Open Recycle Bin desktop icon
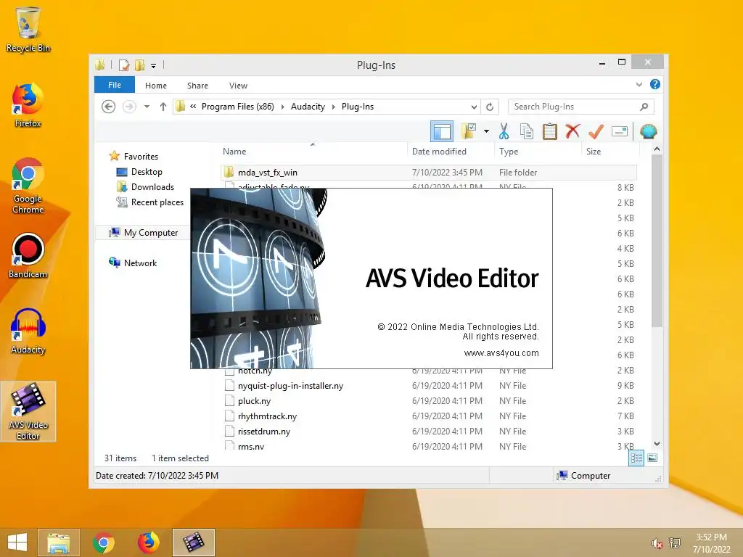Screen dimensions: 743x557 (28, 29)
